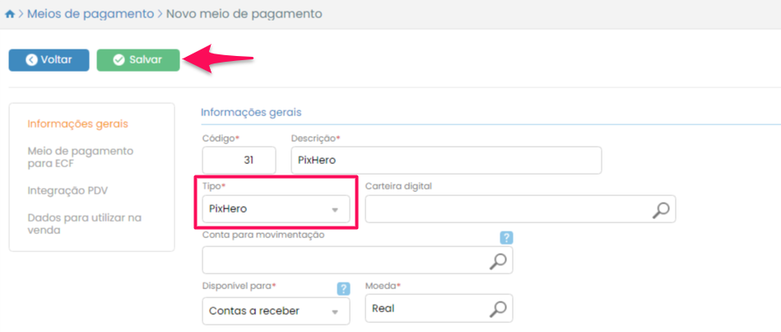Screen dimensions: 781x332
Task: Click the Moeda field containing Real
Action: pyautogui.click(x=426, y=310)
